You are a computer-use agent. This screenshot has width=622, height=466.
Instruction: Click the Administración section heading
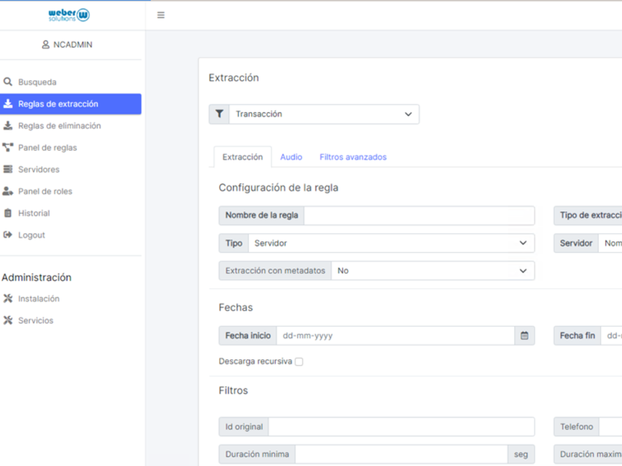[36, 277]
